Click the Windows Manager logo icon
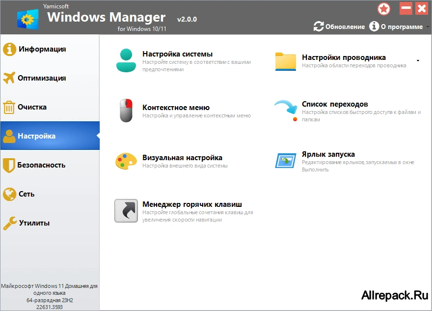This screenshot has height=311, width=432. (x=28, y=19)
